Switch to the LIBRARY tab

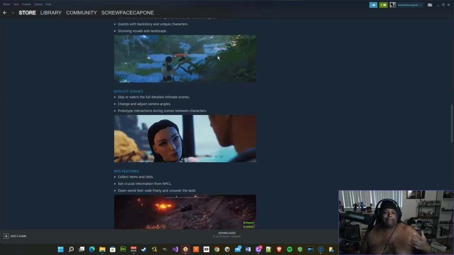51,13
